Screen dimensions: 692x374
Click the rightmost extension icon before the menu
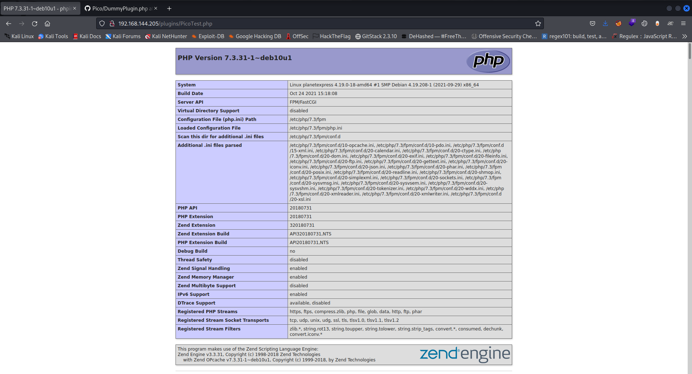point(670,23)
